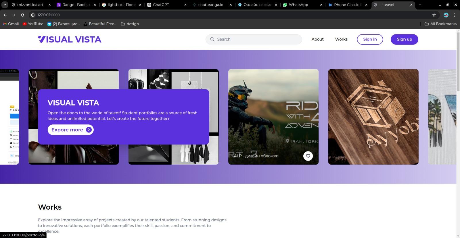This screenshot has height=238, width=460.
Task: Click the heart favorite icon on ALP card
Action: click(x=308, y=156)
